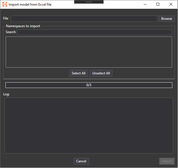Click the "Import model from Excel file" title
This screenshot has width=178, height=168.
tap(30, 5)
